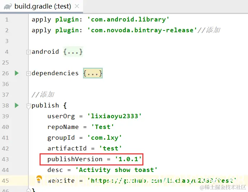This screenshot has height=192, width=248.
Task: Click line number 26 in gutter
Action: pos(5,73)
